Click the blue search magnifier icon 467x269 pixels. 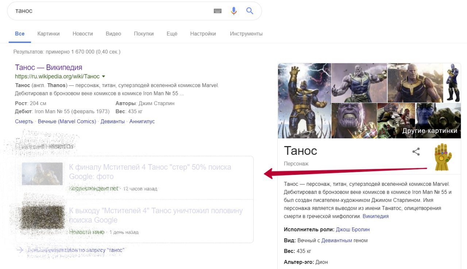click(x=250, y=11)
